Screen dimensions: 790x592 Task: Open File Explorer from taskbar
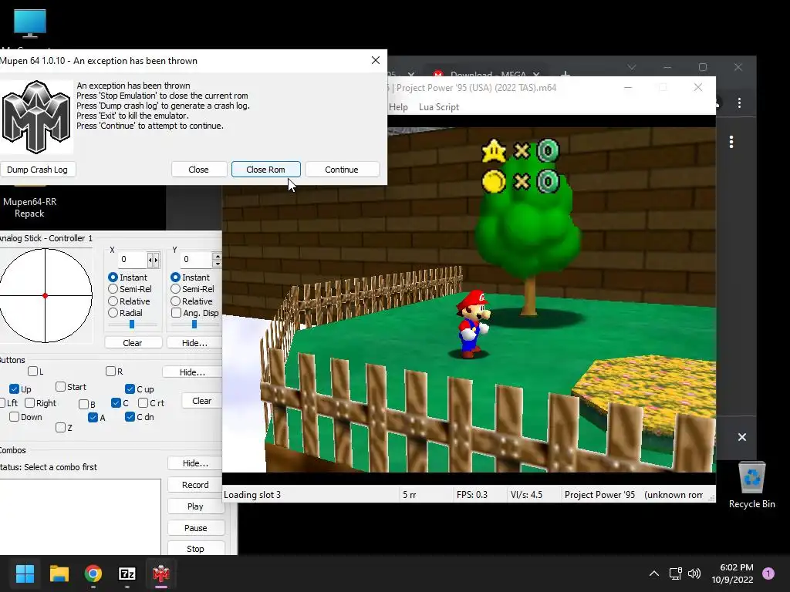[x=59, y=573]
